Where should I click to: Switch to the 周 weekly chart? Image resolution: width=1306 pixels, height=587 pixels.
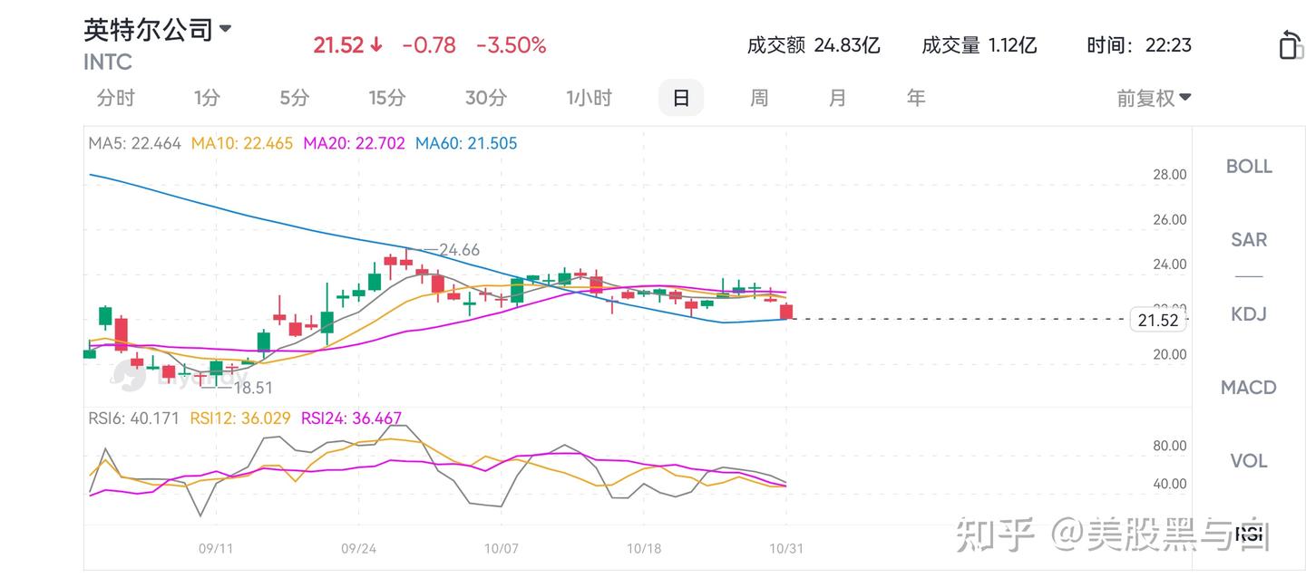(759, 98)
